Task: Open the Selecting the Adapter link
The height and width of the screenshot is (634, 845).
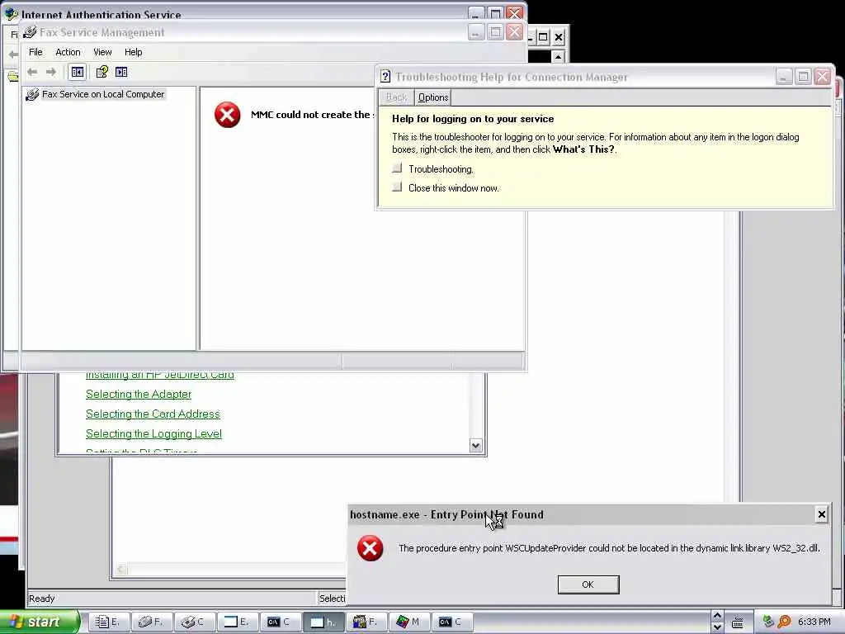Action: (x=139, y=394)
